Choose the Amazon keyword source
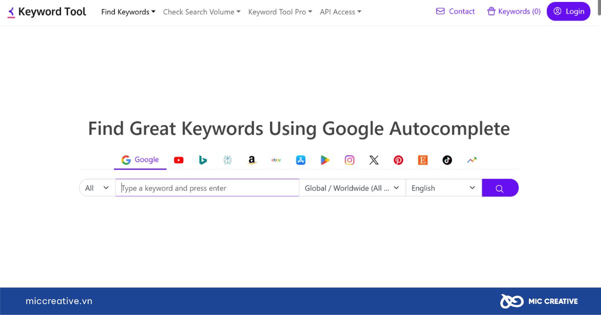Viewport: 601px width, 315px height. 252,160
